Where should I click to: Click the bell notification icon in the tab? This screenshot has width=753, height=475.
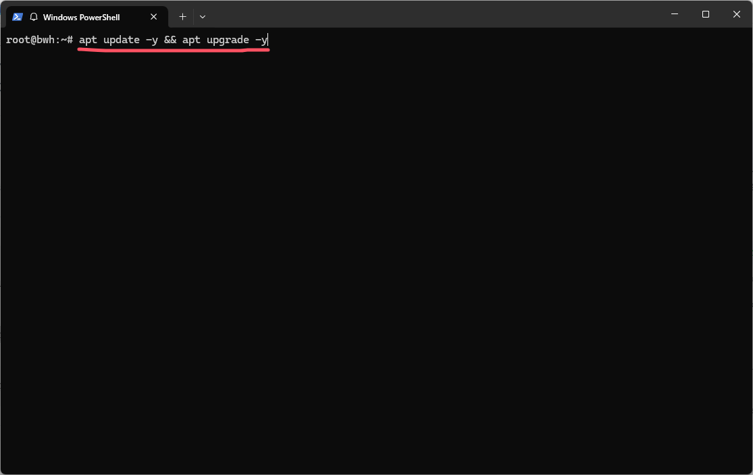[x=34, y=17]
